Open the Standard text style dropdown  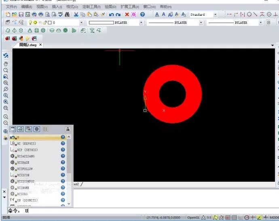pos(215,15)
